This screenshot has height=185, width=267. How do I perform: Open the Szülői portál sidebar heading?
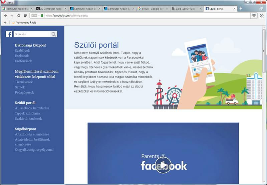pos(25,103)
